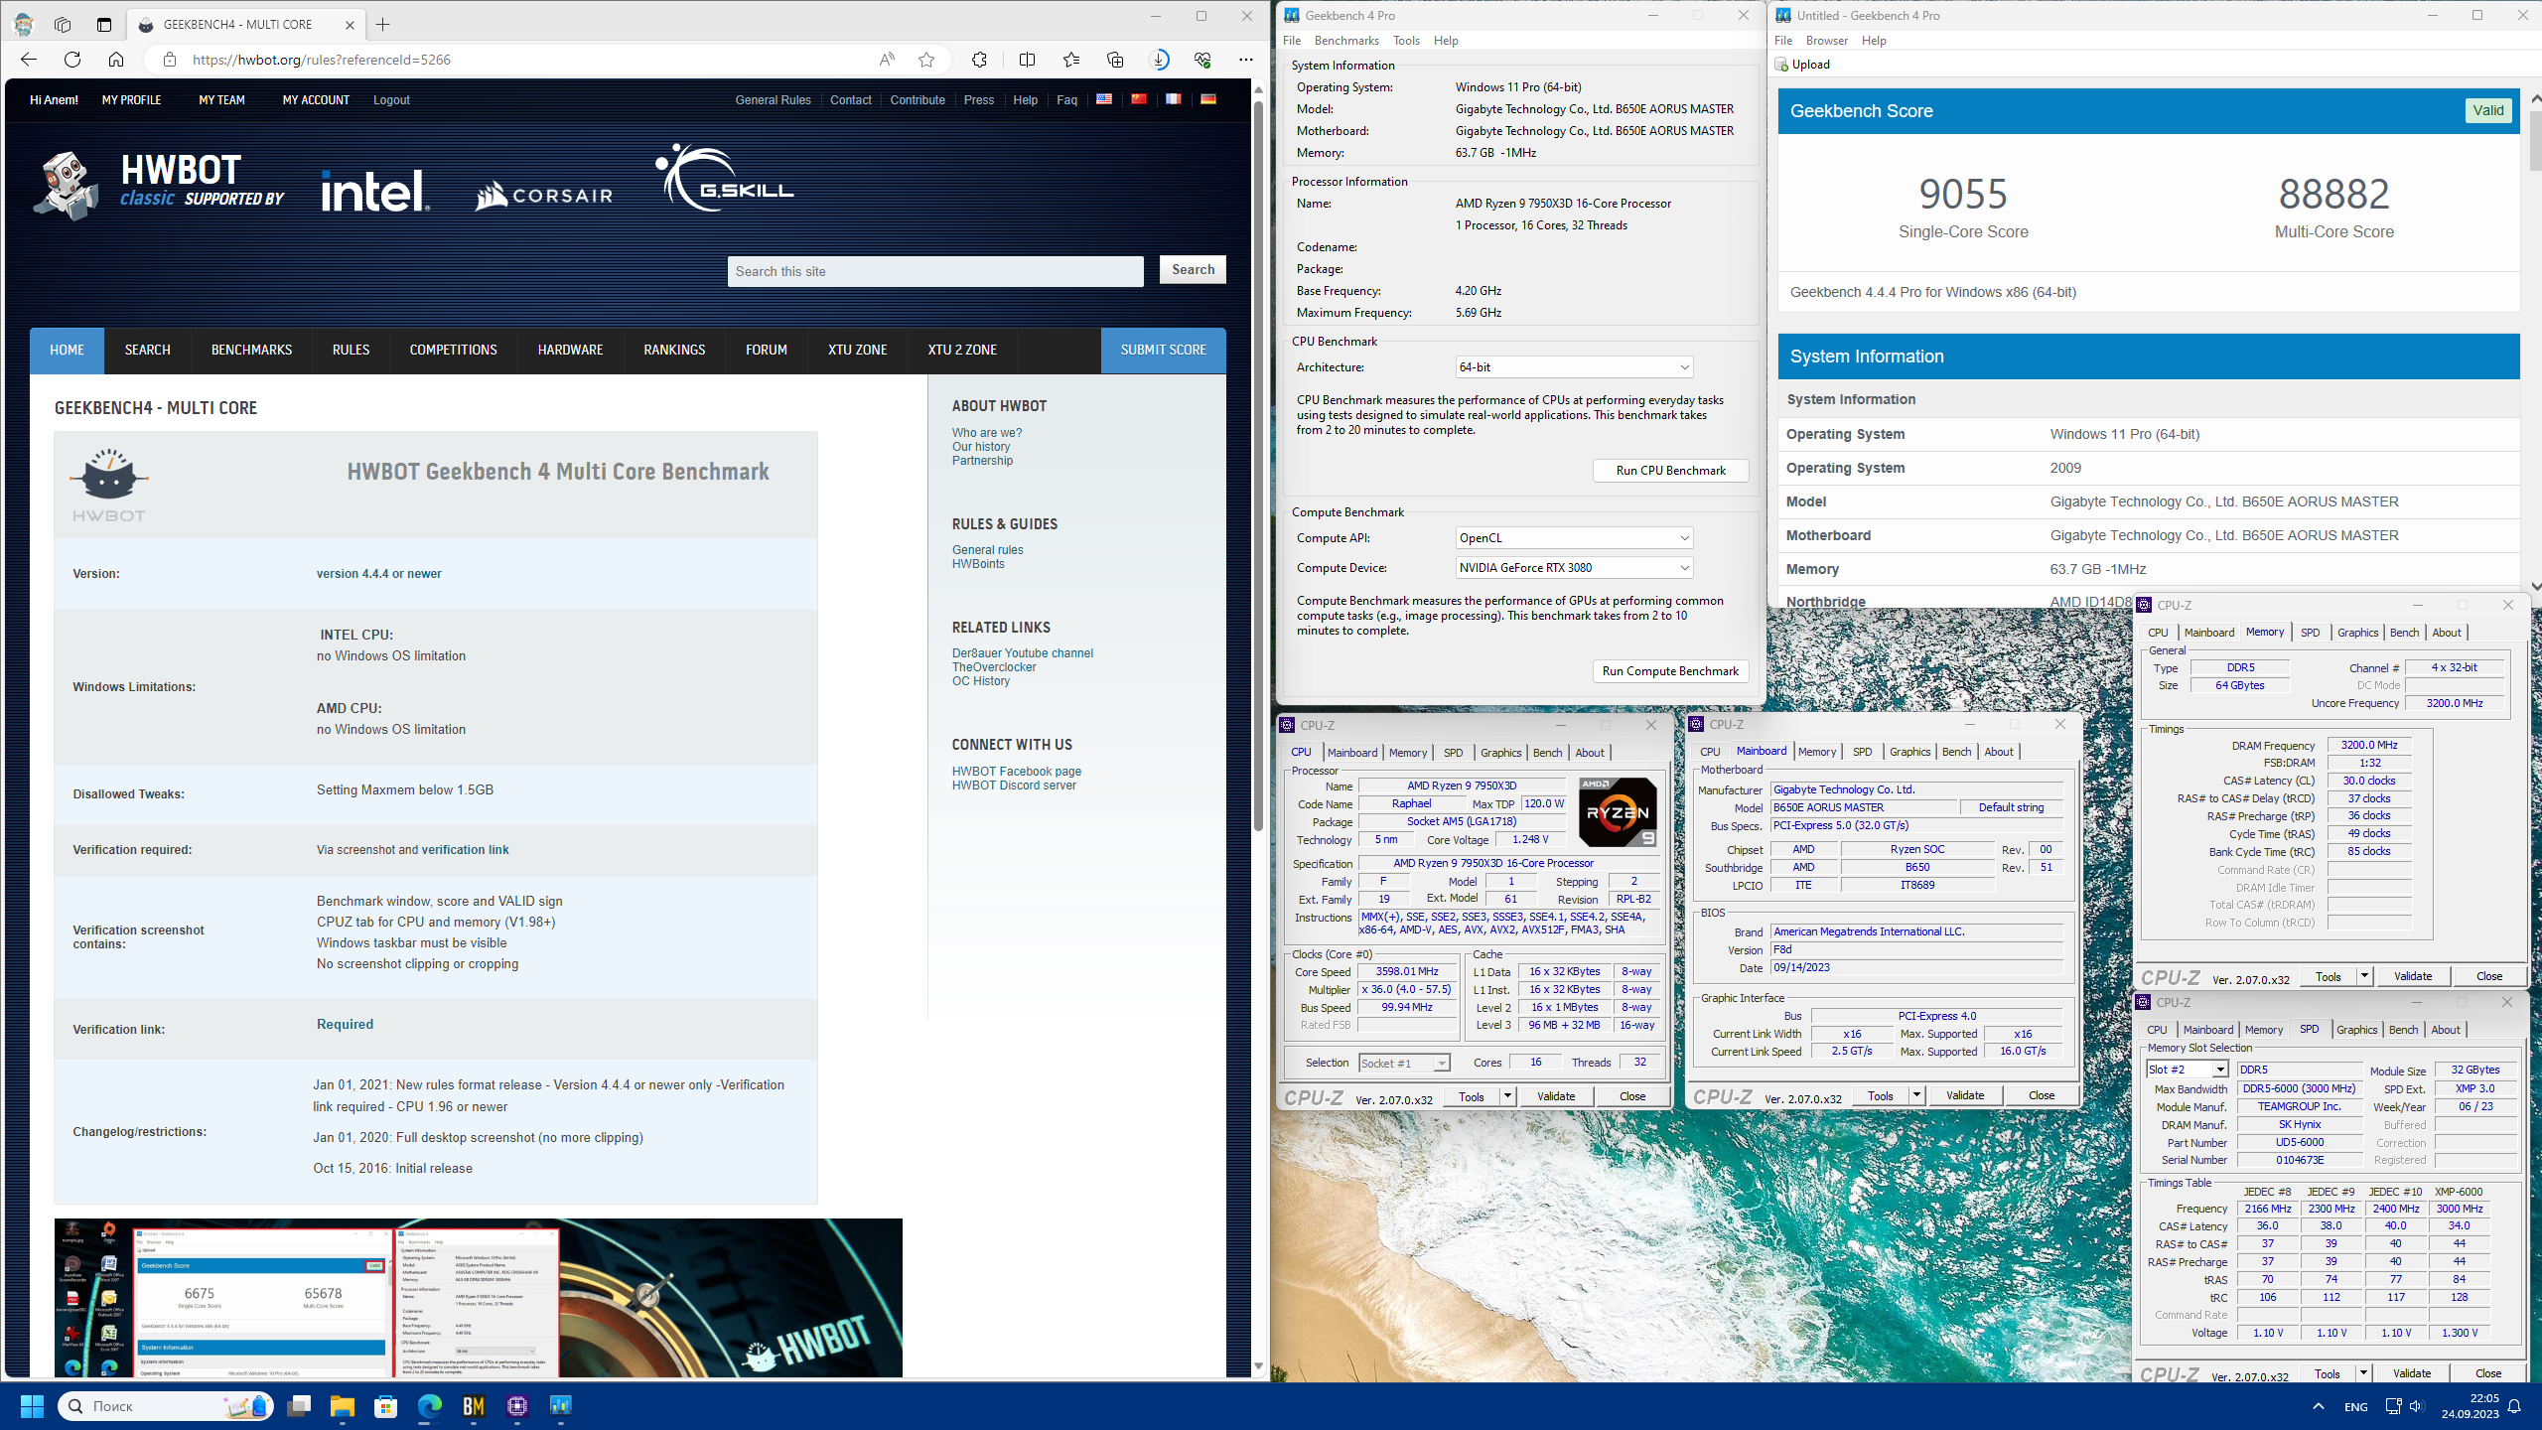Open CPU-Z socket Selection dropdown
2542x1430 pixels.
pyautogui.click(x=1404, y=1064)
